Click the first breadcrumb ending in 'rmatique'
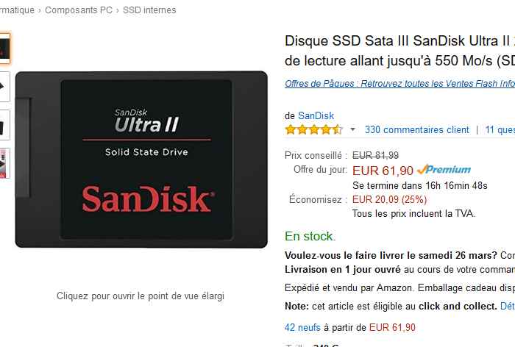Screen dimensions: 515x347 [17, 10]
